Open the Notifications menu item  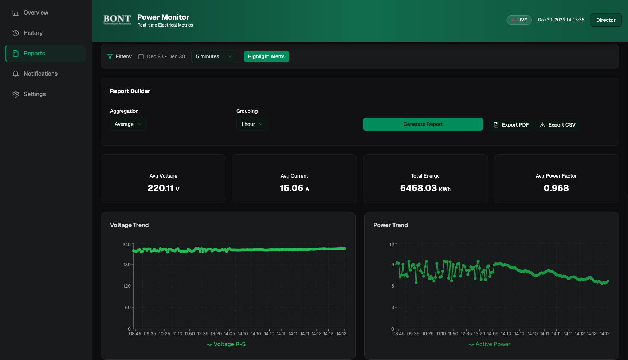[40, 74]
